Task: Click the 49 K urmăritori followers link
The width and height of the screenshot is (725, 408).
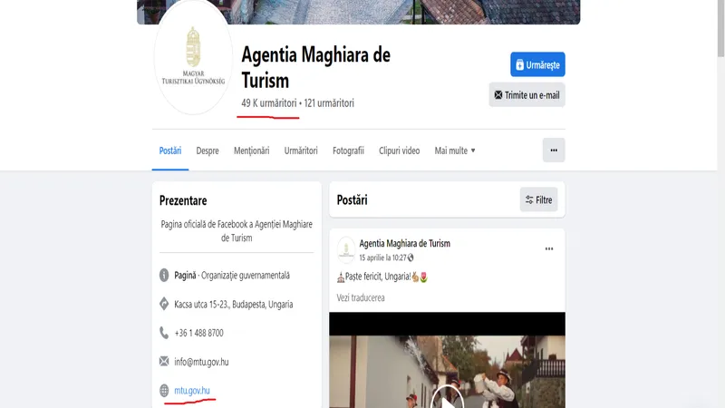Action: pos(268,103)
